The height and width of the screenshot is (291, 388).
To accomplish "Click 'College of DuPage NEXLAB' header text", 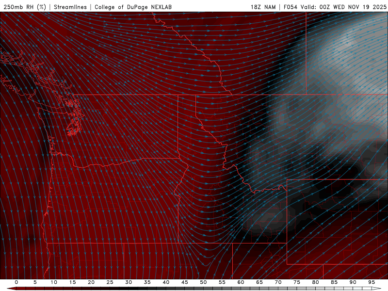I will [x=133, y=7].
